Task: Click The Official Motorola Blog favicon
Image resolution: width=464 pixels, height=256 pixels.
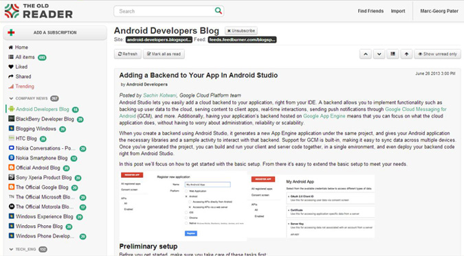Action: coord(11,207)
